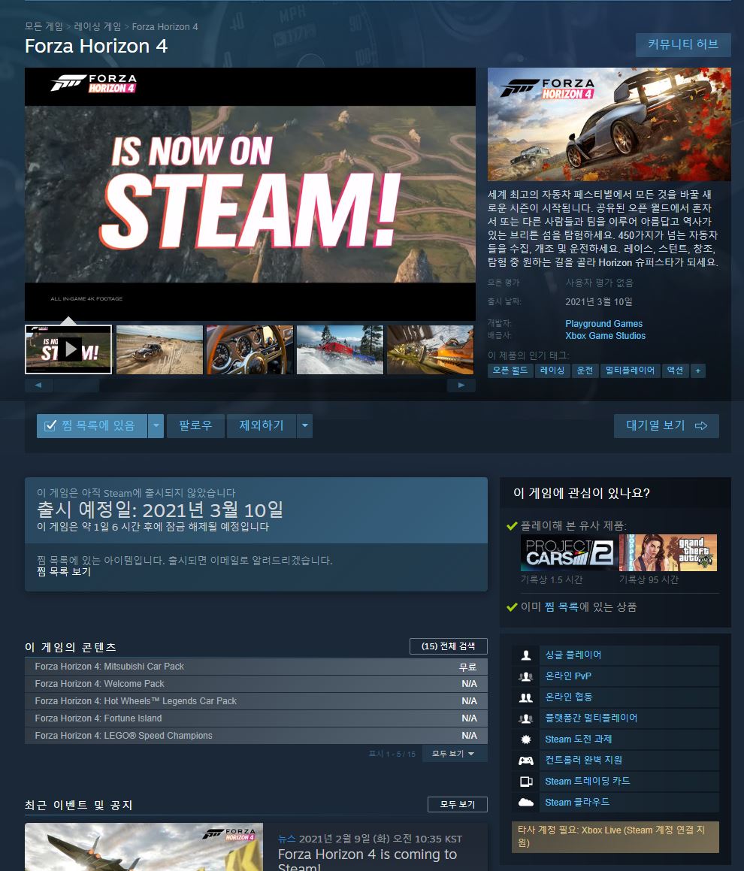Viewport: 744px width, 871px height.
Task: Click the Steam achievements icon
Action: point(526,739)
